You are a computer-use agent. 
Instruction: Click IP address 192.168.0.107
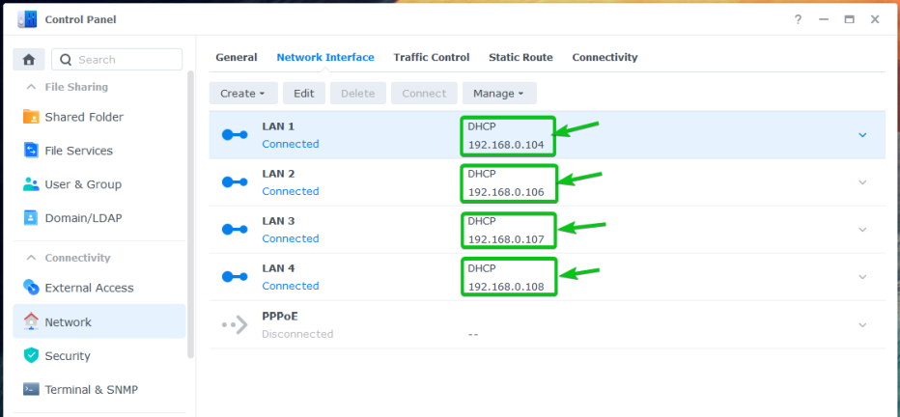pos(506,239)
